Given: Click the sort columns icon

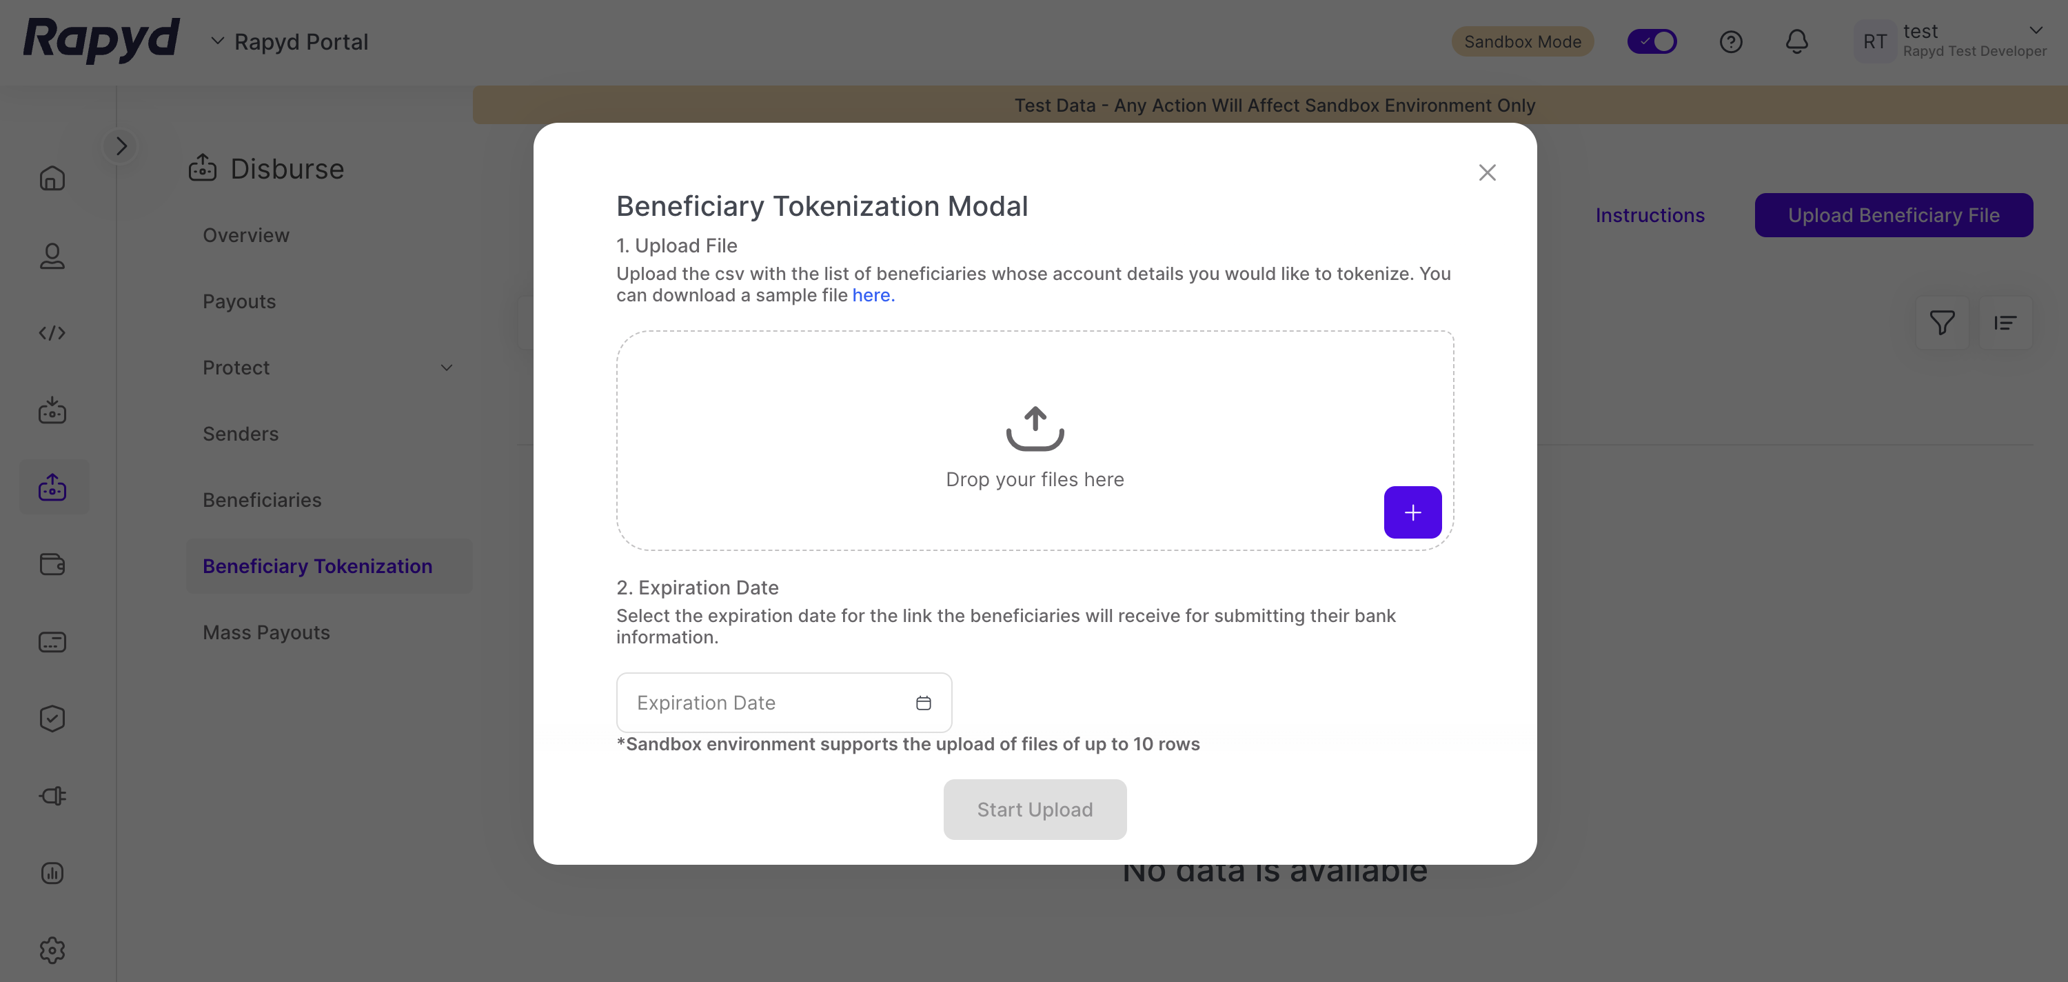Looking at the screenshot, I should [x=2005, y=323].
